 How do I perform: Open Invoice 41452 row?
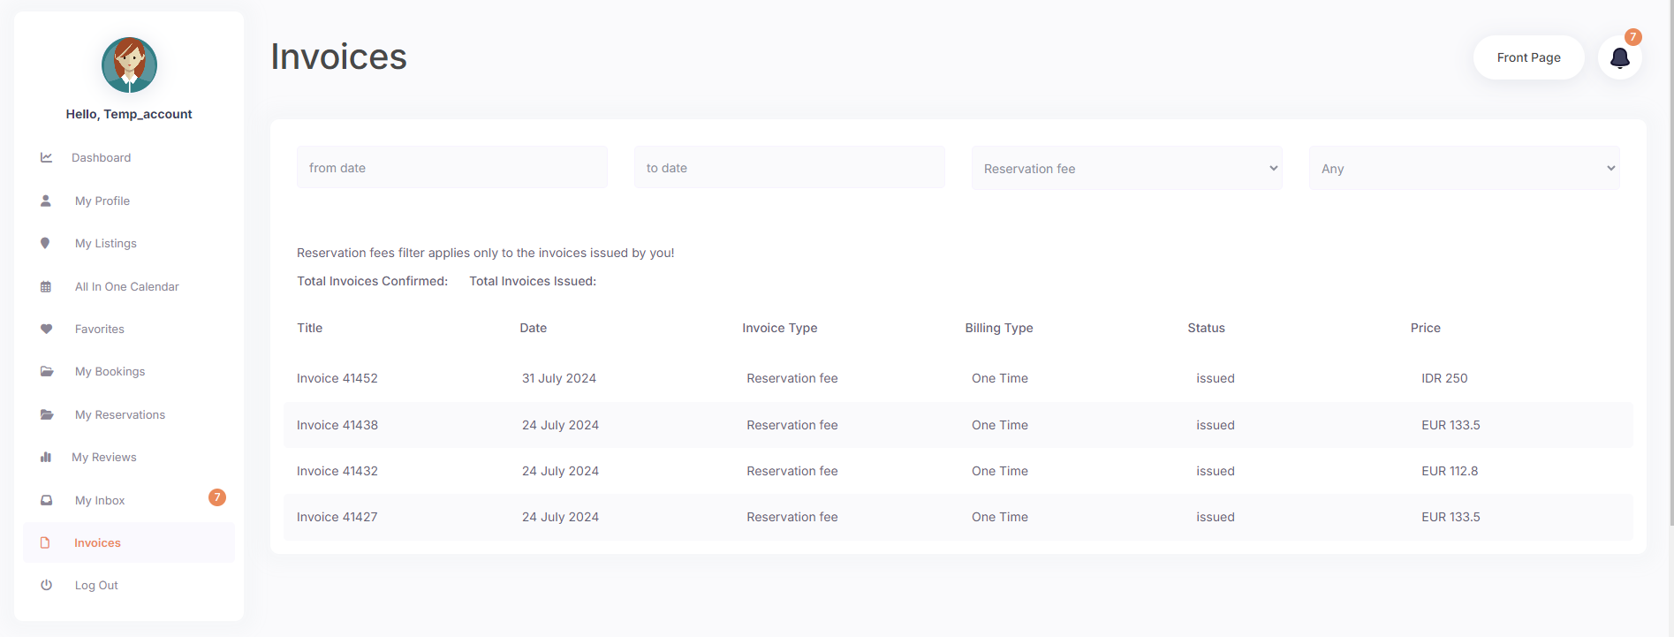(337, 378)
